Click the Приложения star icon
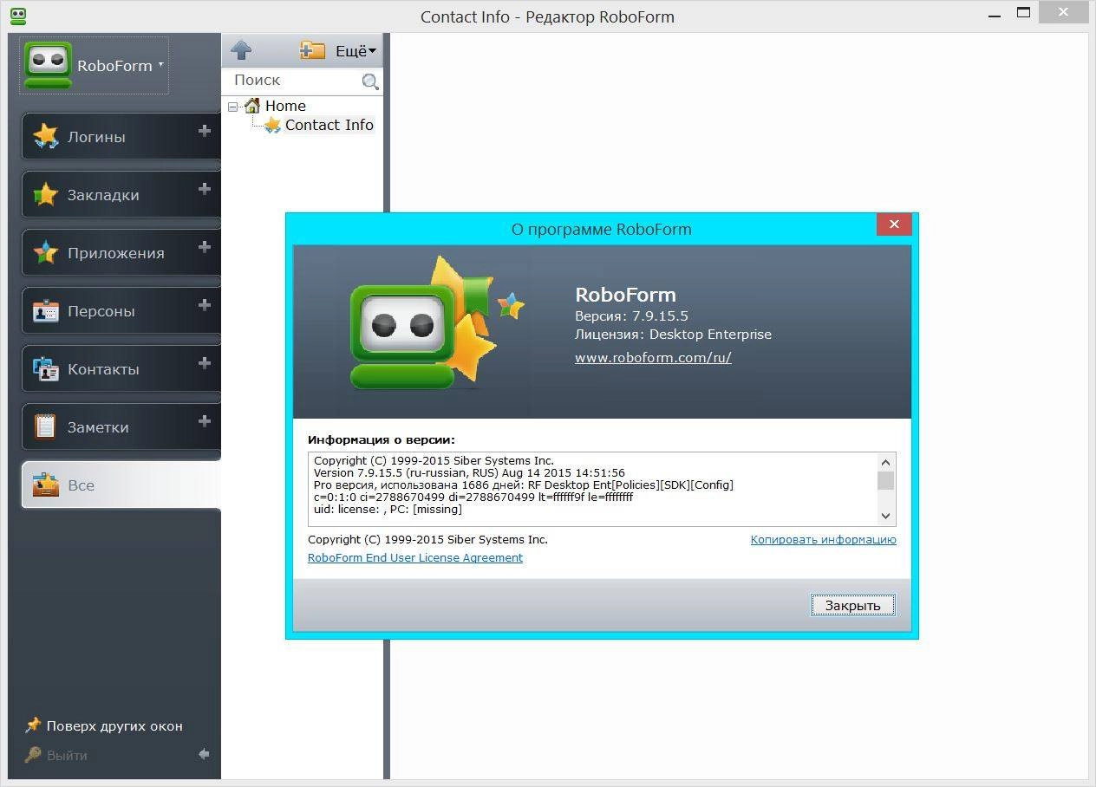Image resolution: width=1096 pixels, height=787 pixels. 45,252
